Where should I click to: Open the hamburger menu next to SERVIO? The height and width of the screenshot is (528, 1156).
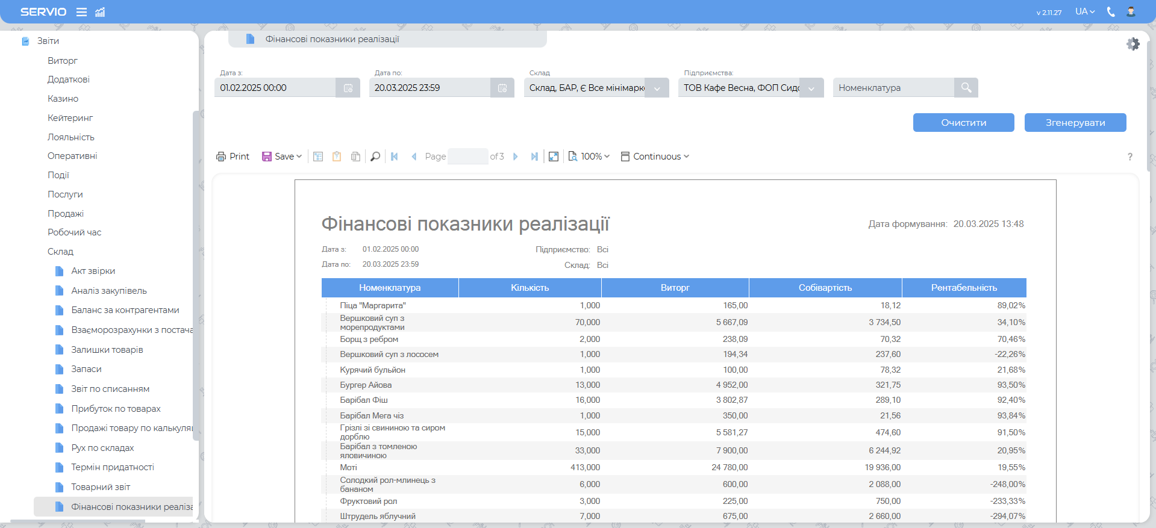[81, 12]
